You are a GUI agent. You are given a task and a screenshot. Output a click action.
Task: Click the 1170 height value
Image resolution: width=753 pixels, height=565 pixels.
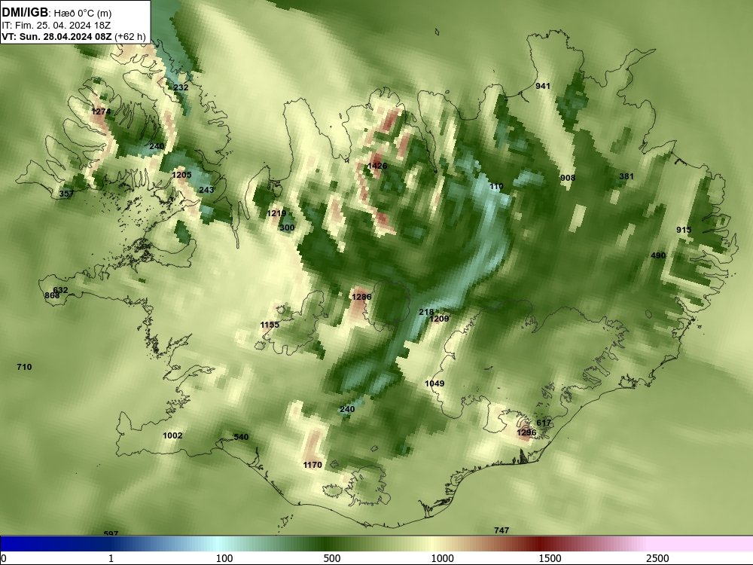(312, 465)
